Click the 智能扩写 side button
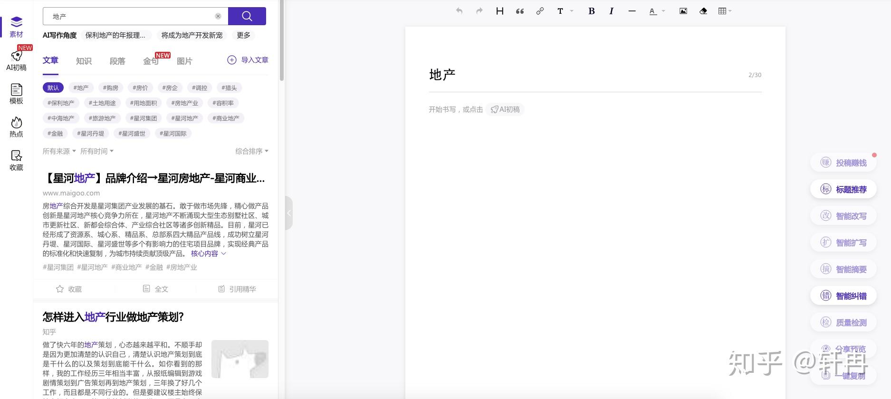Screen dimensions: 891x399 point(843,243)
